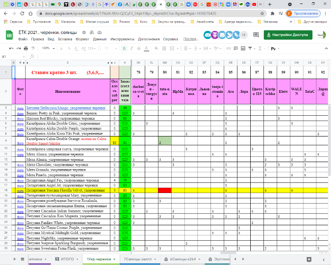The width and height of the screenshot is (331, 265).
Task: Click into the formula bar input
Action: pos(177,57)
